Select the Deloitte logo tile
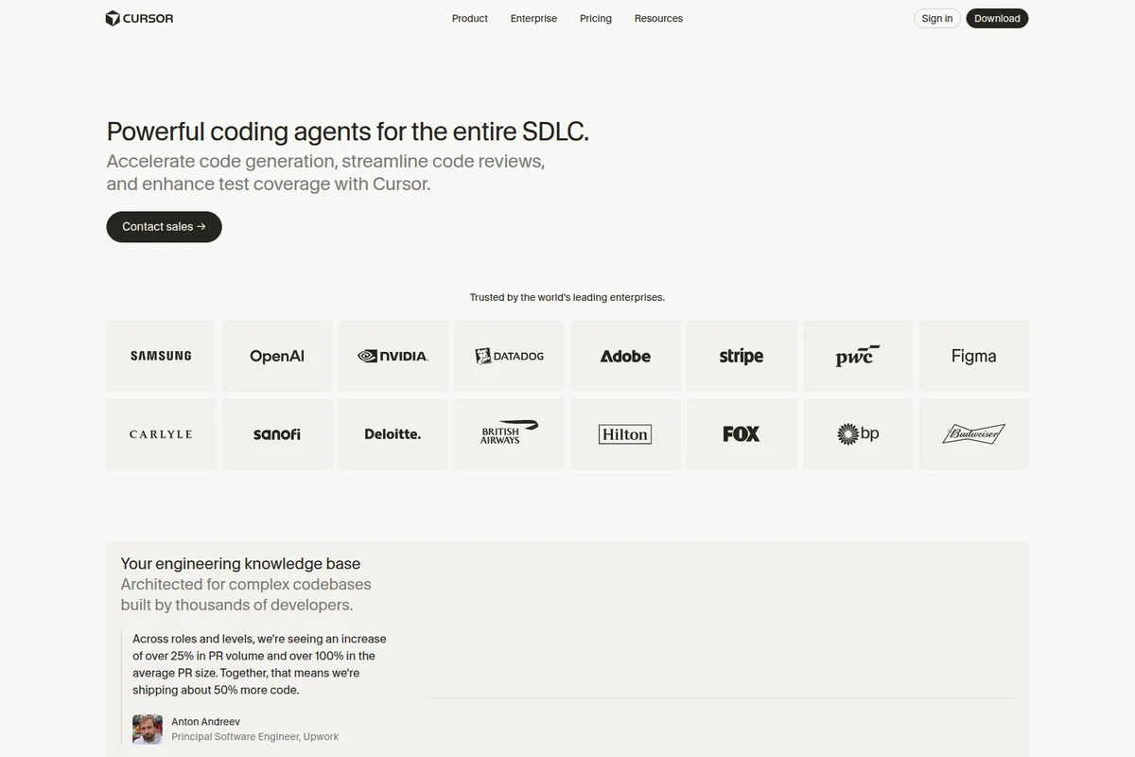This screenshot has height=757, width=1135. pyautogui.click(x=393, y=433)
